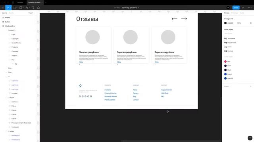254x142 pixels.
Task: Switch to the Code tab
Action: click(242, 13)
